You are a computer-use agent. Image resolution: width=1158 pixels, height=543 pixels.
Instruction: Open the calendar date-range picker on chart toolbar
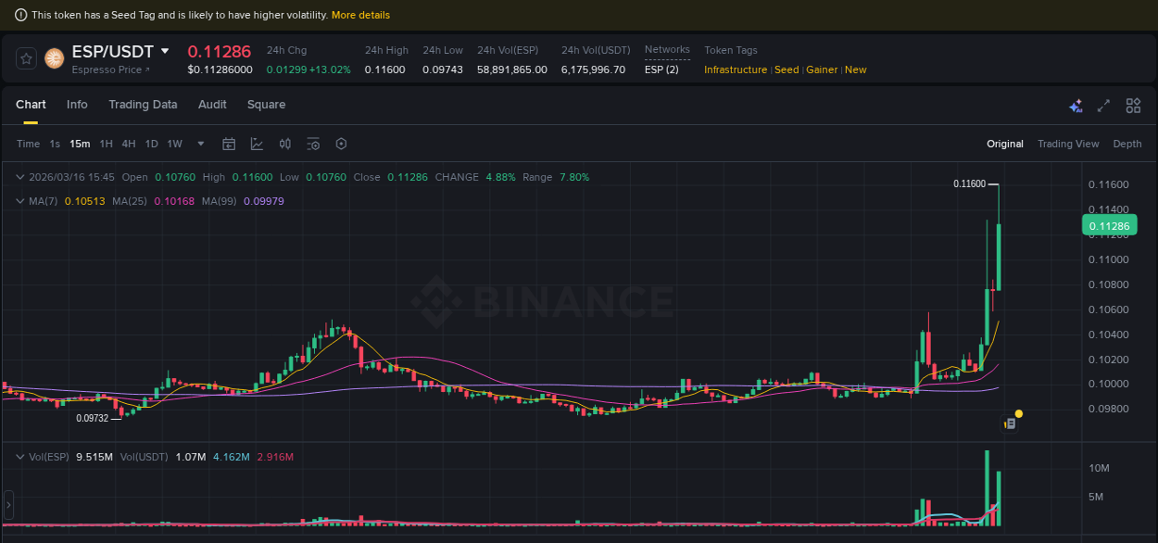pos(229,144)
